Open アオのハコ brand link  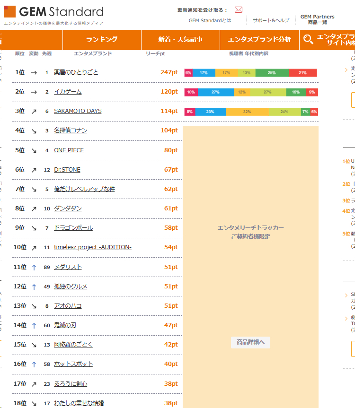tap(68, 306)
